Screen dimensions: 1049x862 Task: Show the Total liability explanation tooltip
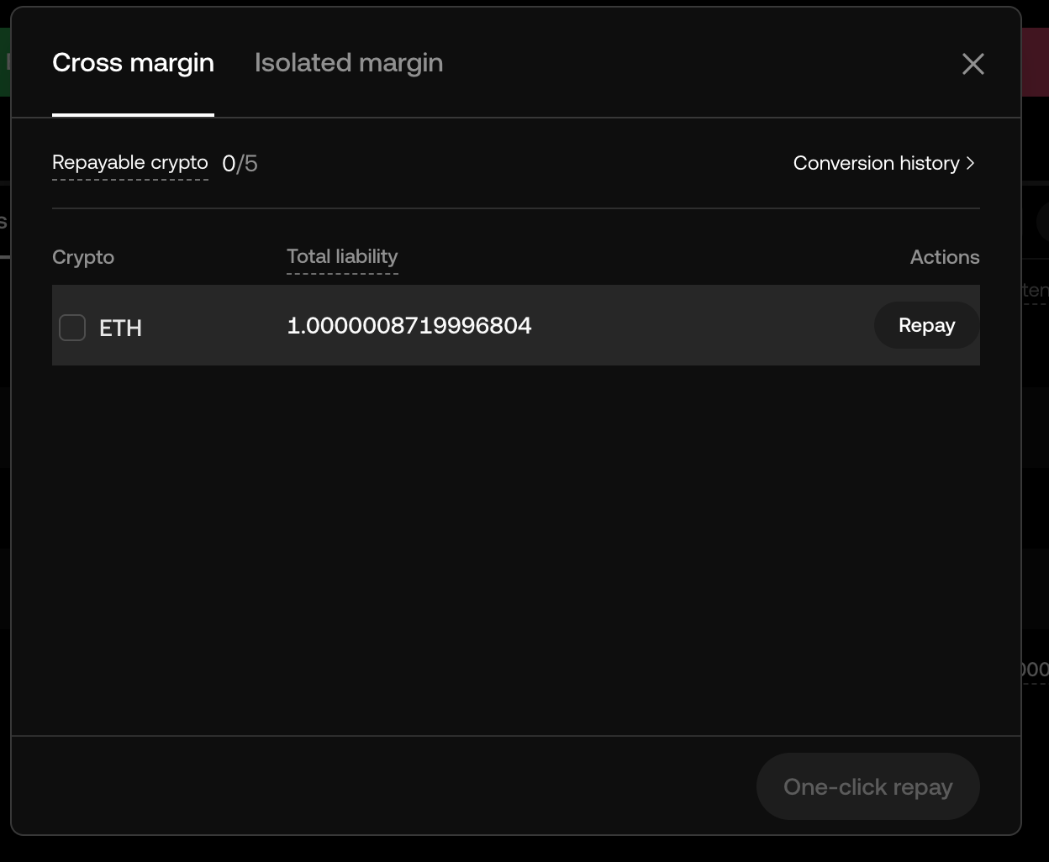[342, 257]
